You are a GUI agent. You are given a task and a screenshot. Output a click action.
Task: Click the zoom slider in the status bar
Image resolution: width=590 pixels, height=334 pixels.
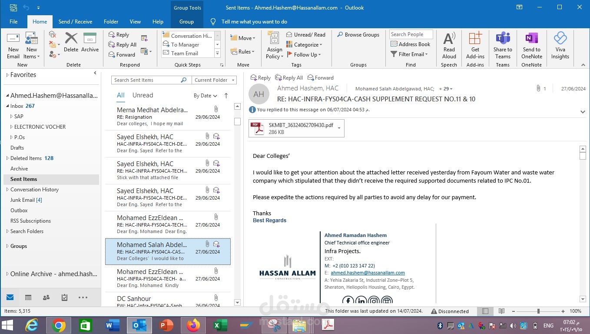pyautogui.click(x=538, y=311)
